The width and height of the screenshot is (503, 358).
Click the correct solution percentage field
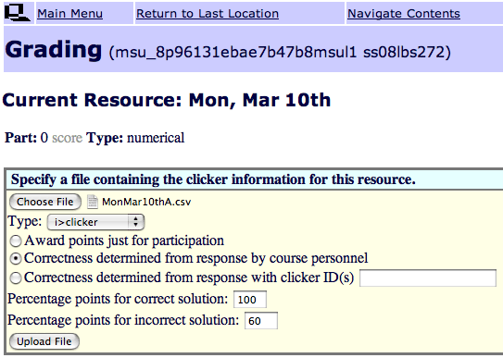[x=250, y=300]
